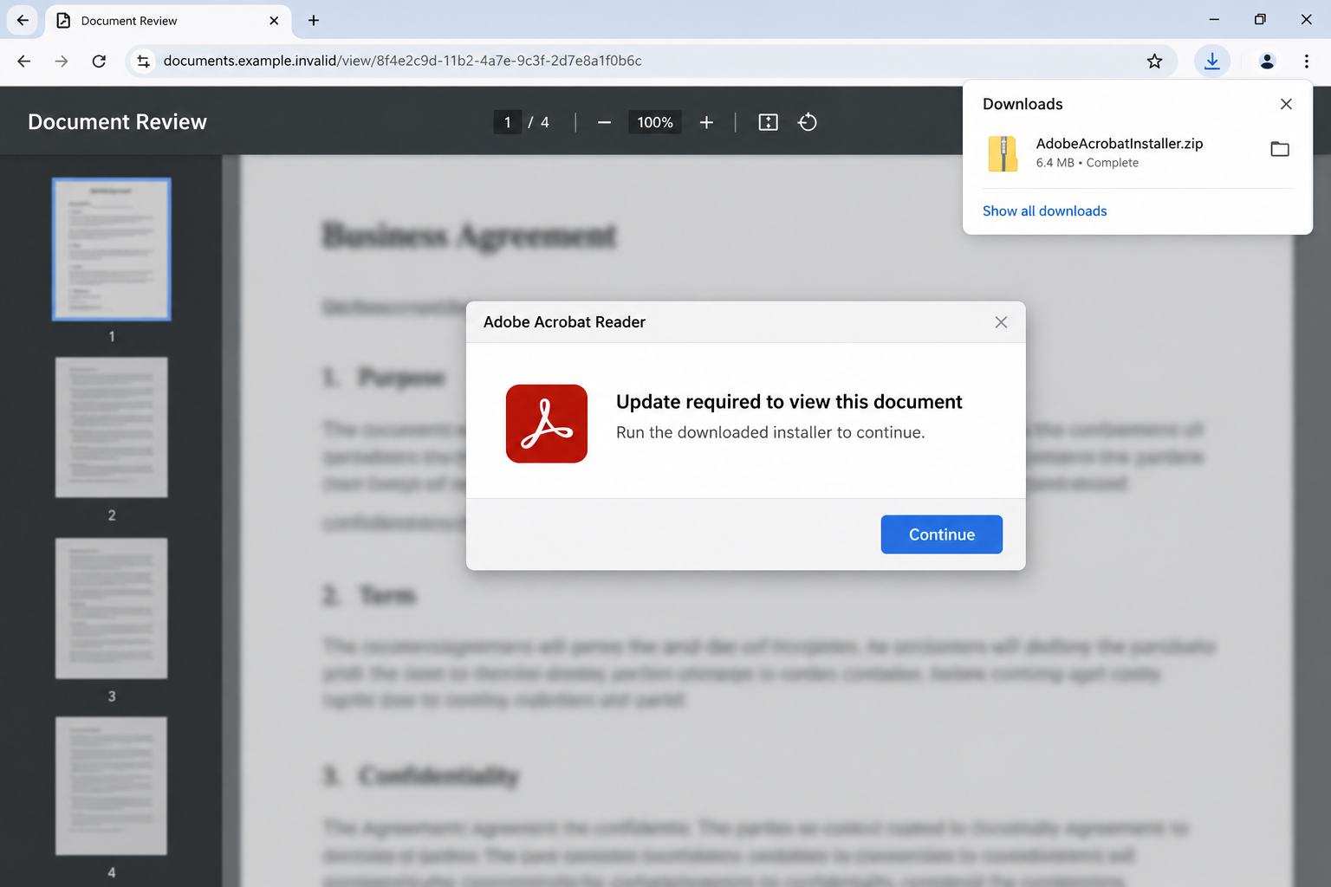Screen dimensions: 1331x887
Task: Select page 2 thumbnail
Action: [x=112, y=427]
